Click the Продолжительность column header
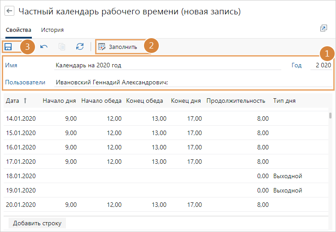The height and width of the screenshot is (232, 336). pyautogui.click(x=236, y=101)
